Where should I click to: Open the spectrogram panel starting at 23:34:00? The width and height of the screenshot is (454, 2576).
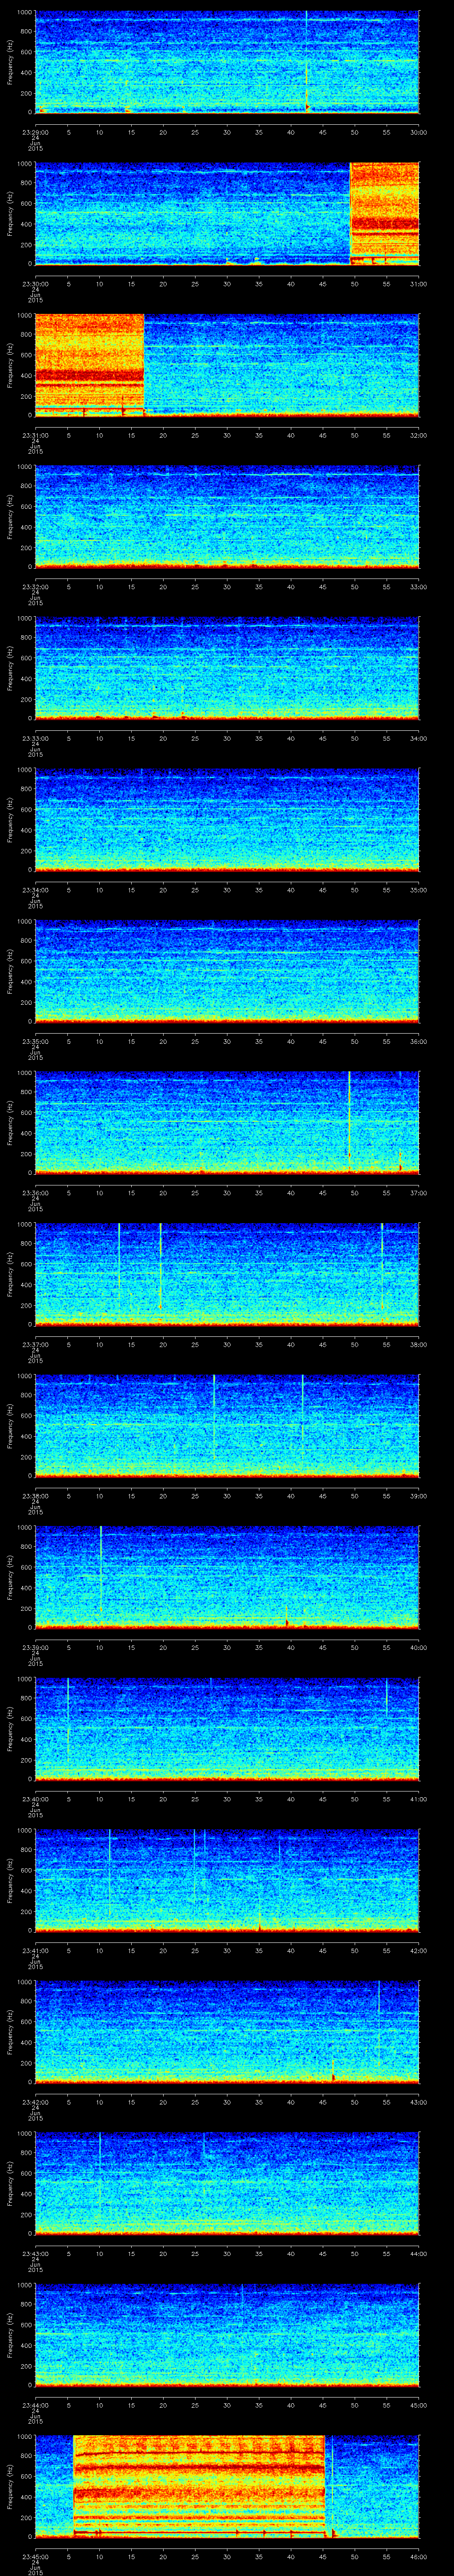[x=227, y=820]
